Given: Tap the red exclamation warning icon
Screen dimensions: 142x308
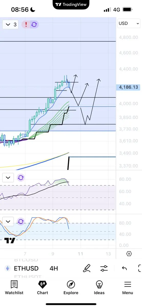Looking at the screenshot, I should click(26, 25).
